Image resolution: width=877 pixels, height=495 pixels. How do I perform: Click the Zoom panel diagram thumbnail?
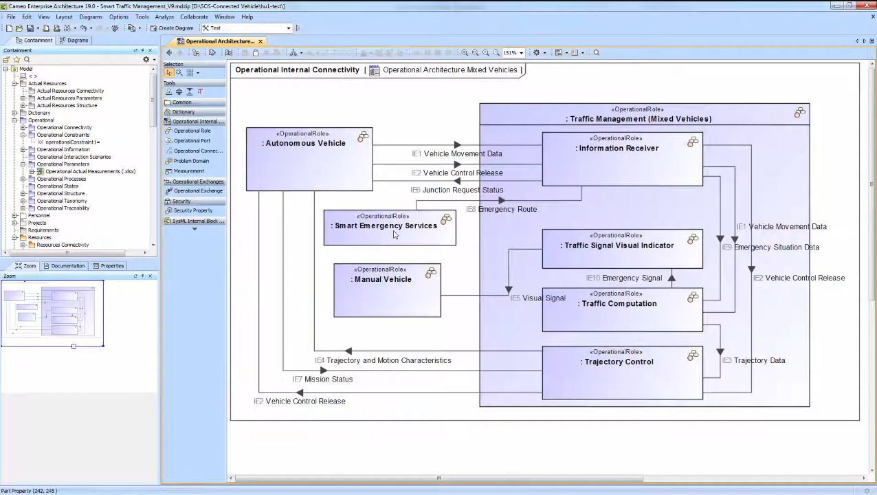(53, 312)
